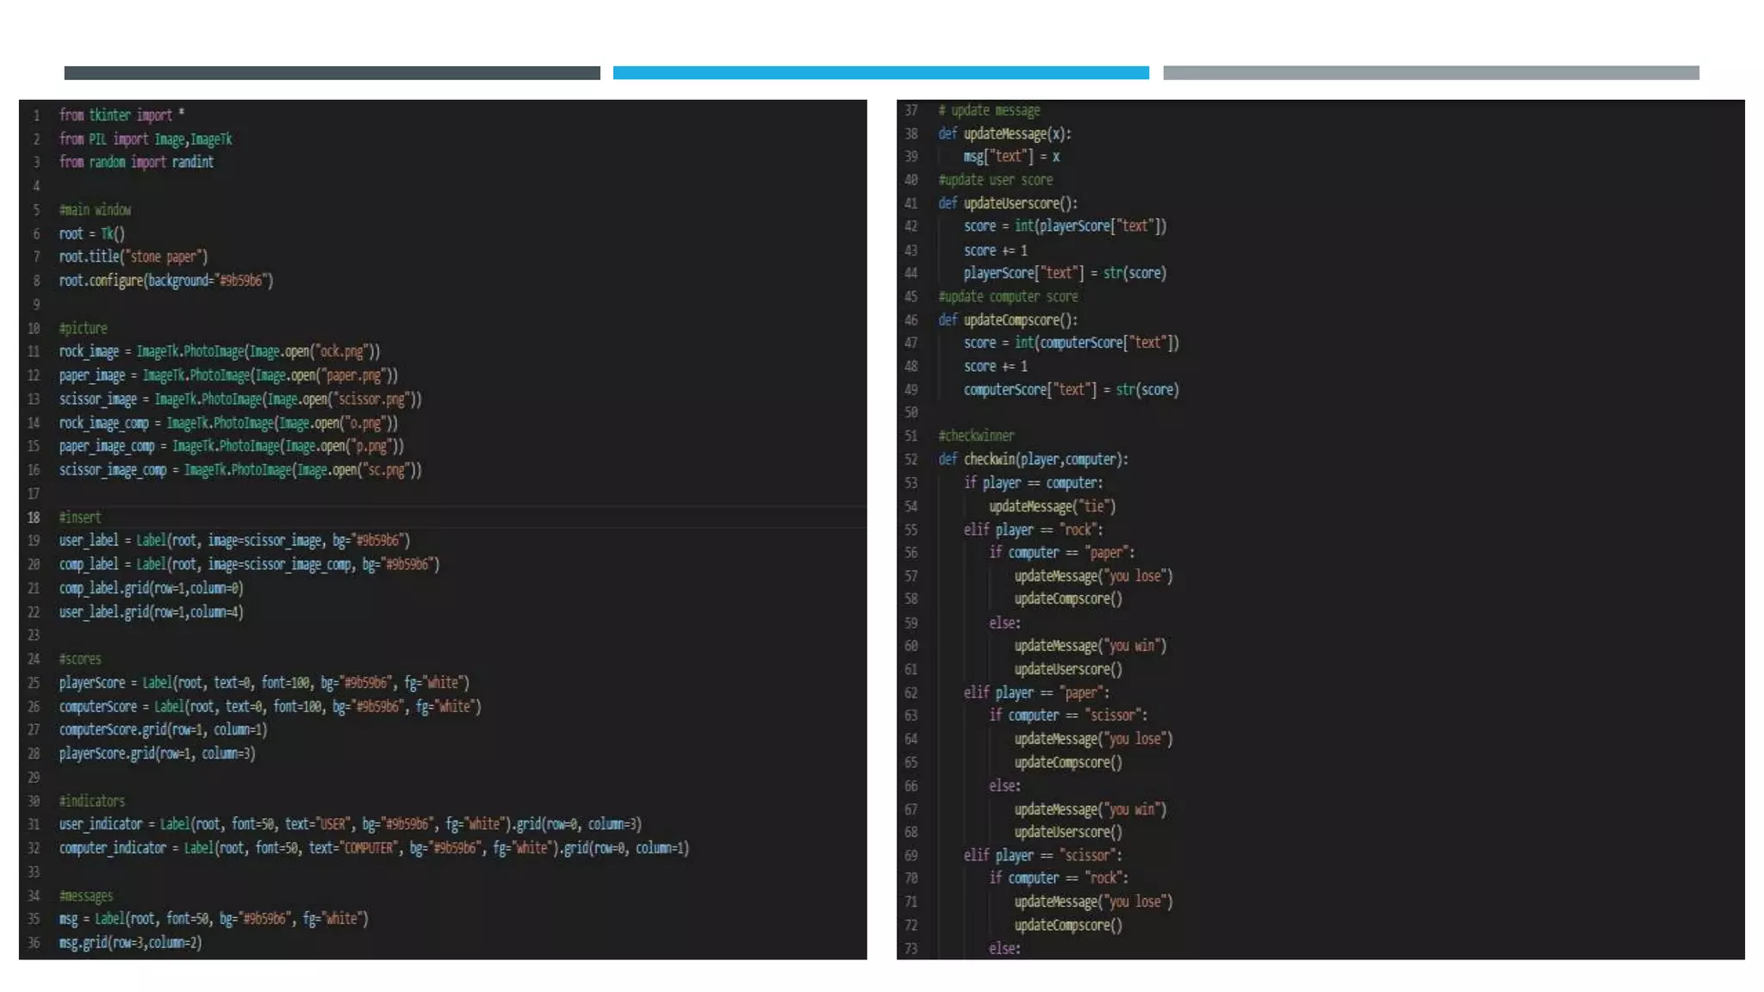
Task: Click the 'def checkwin(player,computer):' line
Action: tap(1033, 459)
